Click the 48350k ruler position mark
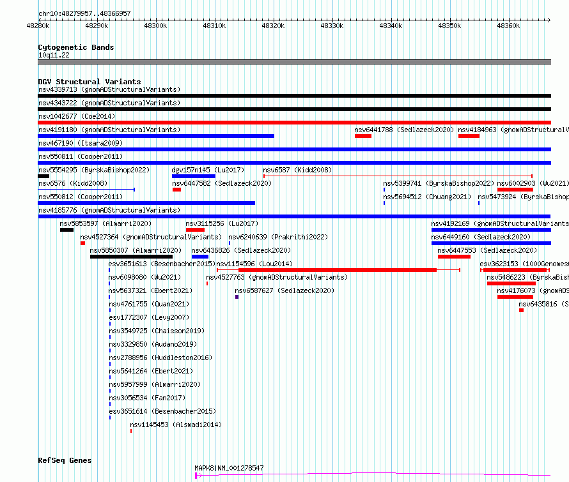The image size is (569, 482). click(x=449, y=26)
